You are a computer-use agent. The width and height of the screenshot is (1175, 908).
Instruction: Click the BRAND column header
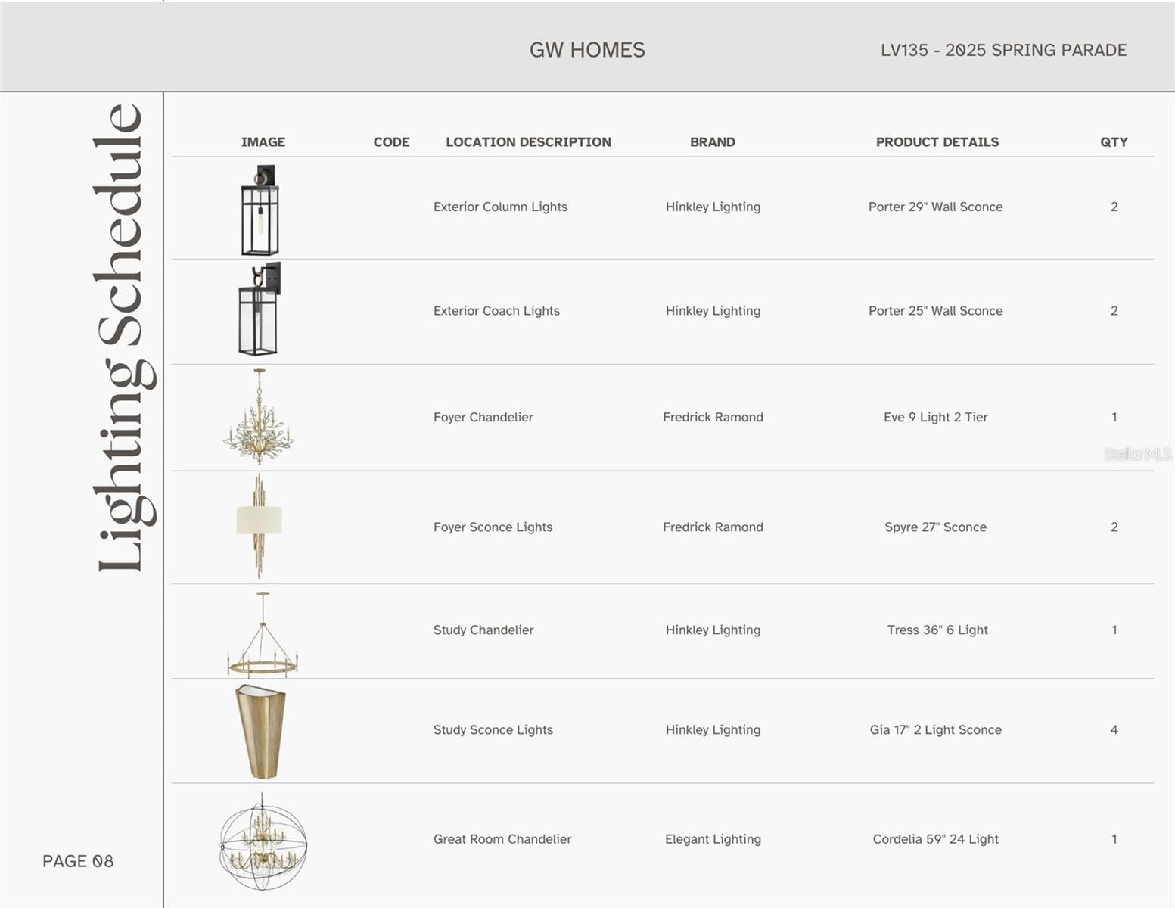[x=713, y=141]
